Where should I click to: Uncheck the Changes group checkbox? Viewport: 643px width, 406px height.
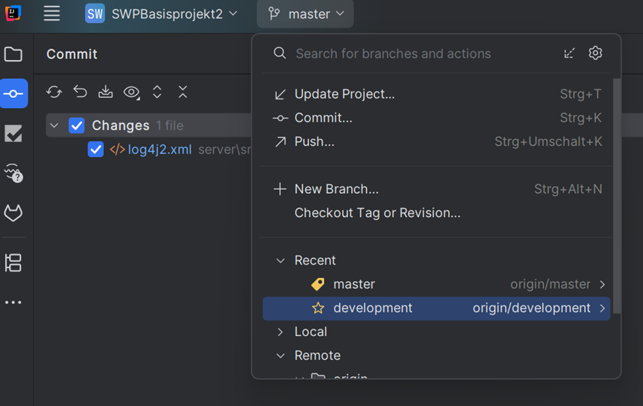click(x=77, y=126)
